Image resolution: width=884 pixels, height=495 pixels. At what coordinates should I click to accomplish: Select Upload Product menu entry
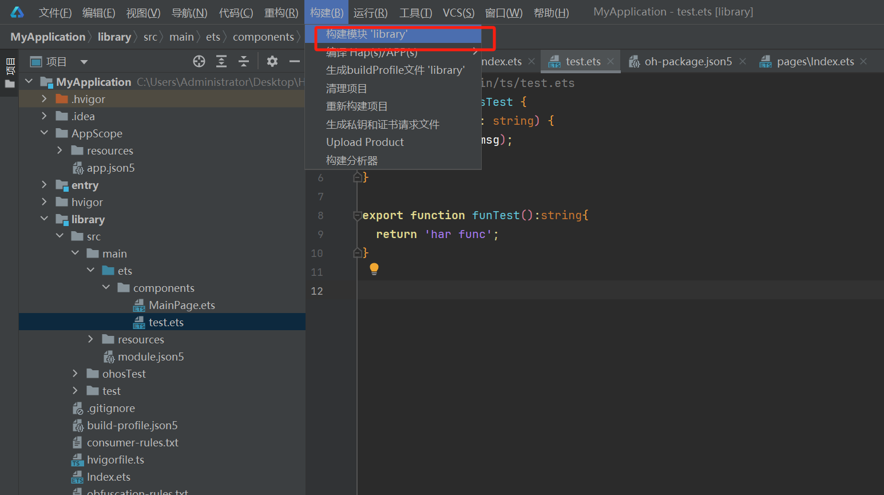[393, 142]
